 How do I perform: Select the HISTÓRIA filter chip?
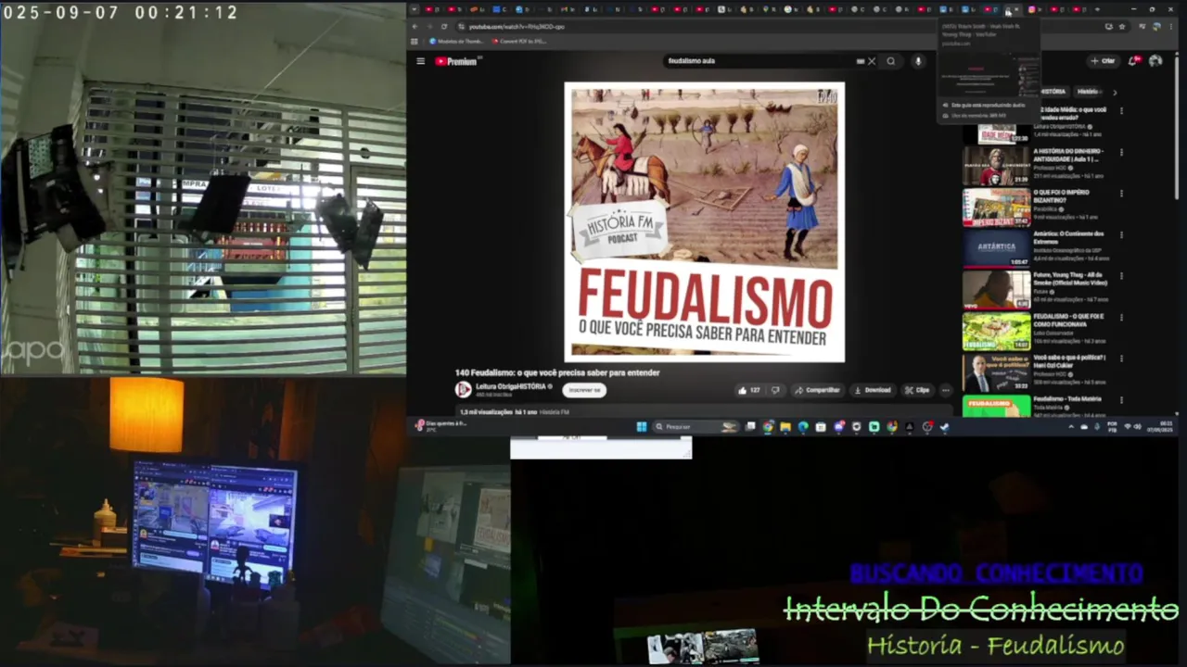pos(1053,92)
